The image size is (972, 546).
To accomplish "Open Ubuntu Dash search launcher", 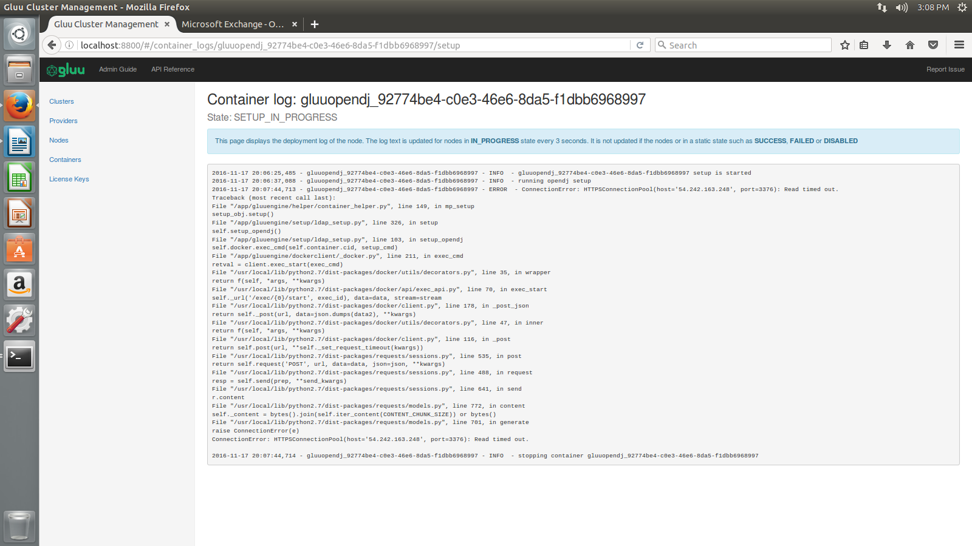I will 19,34.
